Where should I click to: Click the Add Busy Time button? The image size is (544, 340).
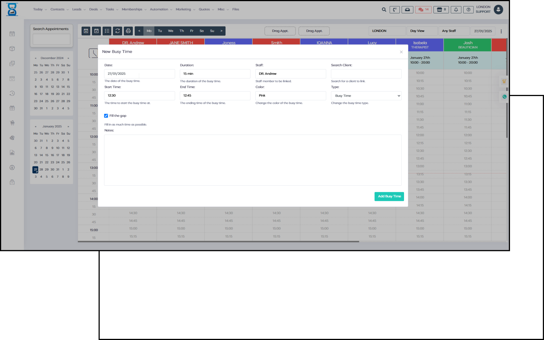pyautogui.click(x=389, y=196)
